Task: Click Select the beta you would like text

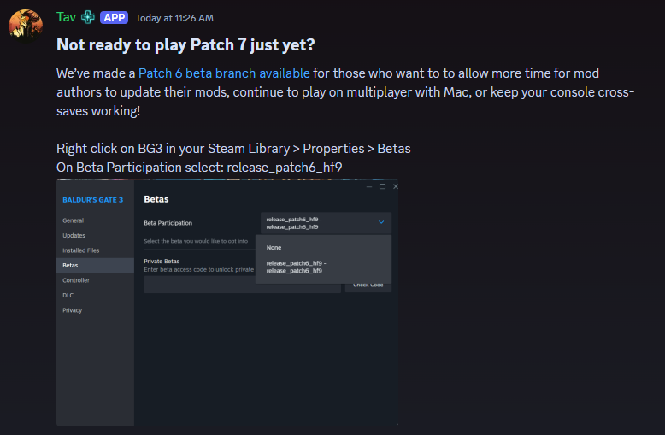Action: click(196, 241)
